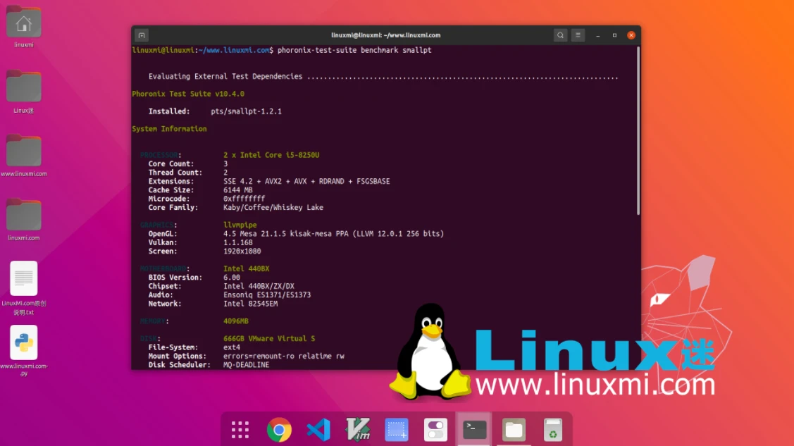Click the Screen 1920x1080 value
Image resolution: width=794 pixels, height=446 pixels.
pyautogui.click(x=242, y=251)
